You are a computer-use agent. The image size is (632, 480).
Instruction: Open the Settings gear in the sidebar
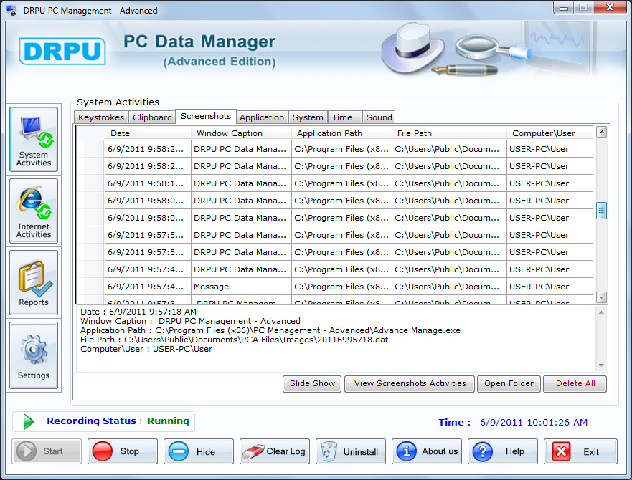point(34,355)
